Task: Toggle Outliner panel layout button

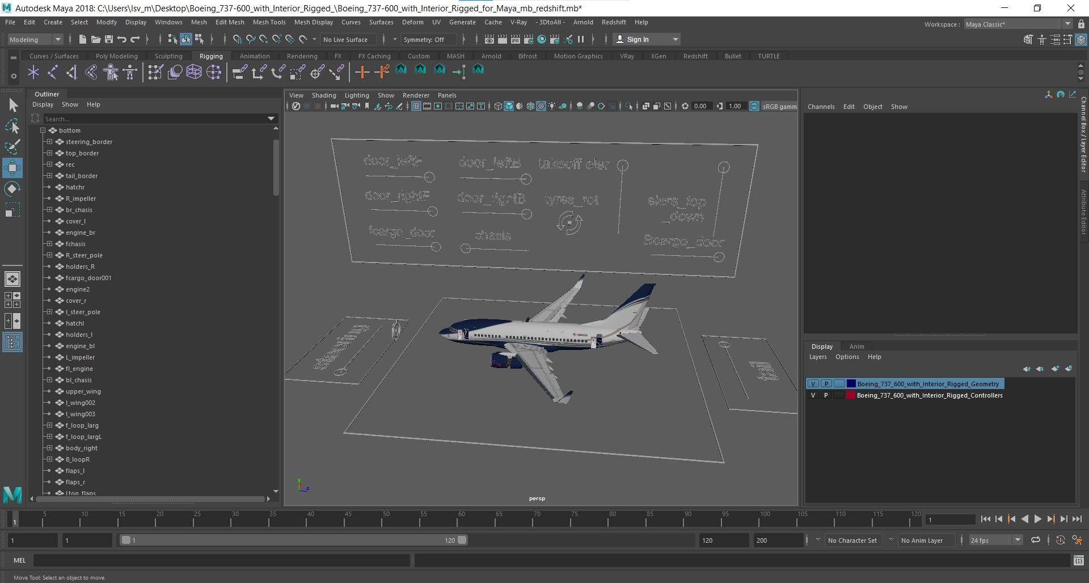Action: pyautogui.click(x=12, y=342)
